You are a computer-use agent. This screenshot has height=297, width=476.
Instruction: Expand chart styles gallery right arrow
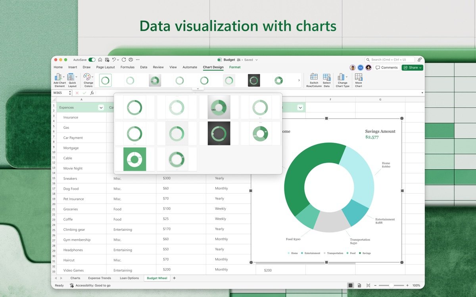coord(299,80)
